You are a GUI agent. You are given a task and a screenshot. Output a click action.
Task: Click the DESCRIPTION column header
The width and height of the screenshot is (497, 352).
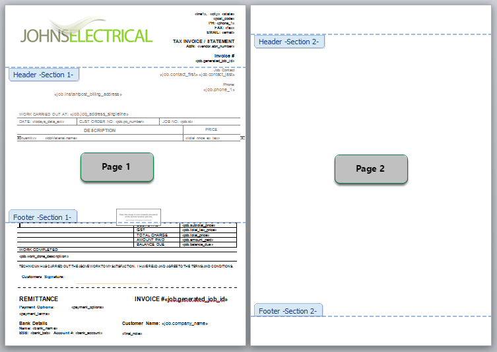point(100,130)
